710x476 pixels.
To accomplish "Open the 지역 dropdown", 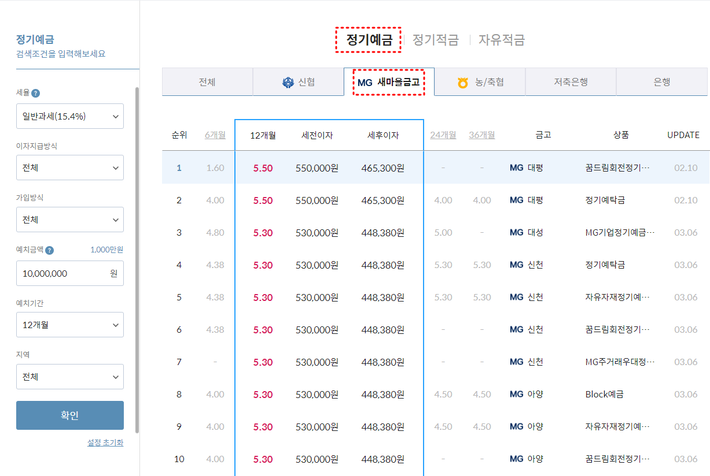I will pos(70,377).
